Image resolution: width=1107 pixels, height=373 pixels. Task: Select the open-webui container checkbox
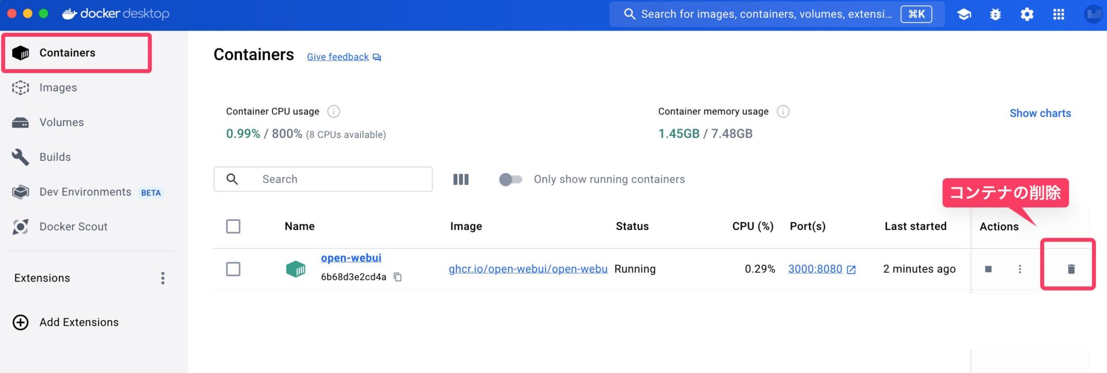point(233,269)
